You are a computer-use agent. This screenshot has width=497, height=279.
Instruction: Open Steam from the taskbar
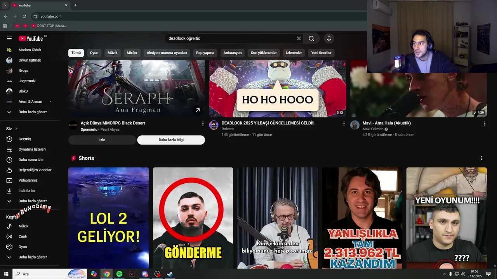pyautogui.click(x=170, y=274)
